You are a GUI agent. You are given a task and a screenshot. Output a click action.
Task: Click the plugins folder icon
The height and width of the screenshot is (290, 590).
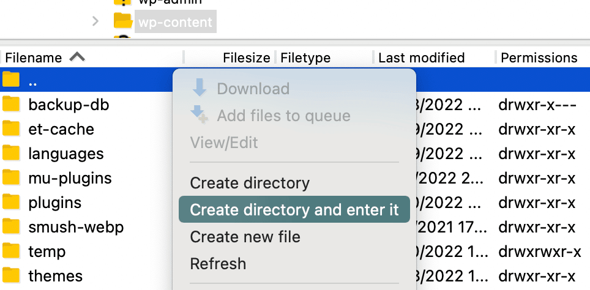pyautogui.click(x=11, y=203)
